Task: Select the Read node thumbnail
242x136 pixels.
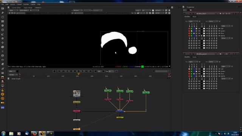Action: coord(77,93)
